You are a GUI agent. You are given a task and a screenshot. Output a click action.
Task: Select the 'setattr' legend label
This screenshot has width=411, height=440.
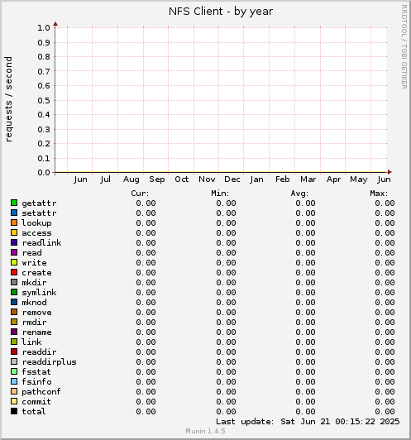pyautogui.click(x=39, y=213)
